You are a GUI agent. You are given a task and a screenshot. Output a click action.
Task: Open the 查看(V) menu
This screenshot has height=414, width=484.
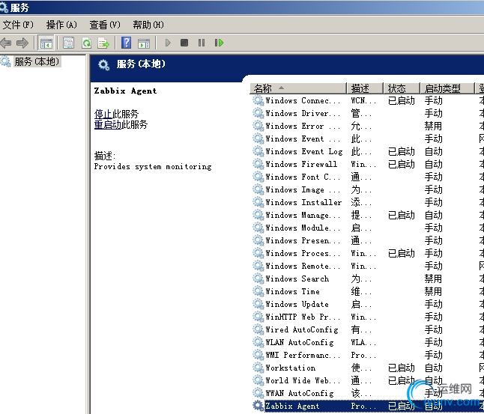coord(105,25)
